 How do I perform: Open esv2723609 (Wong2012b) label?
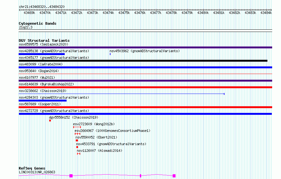tap(94, 124)
